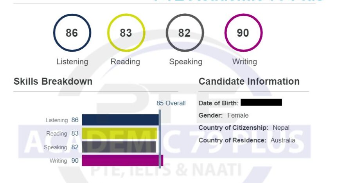Image resolution: width=338 pixels, height=183 pixels.
Task: Click the Speaking score circle showing 82
Action: (185, 33)
